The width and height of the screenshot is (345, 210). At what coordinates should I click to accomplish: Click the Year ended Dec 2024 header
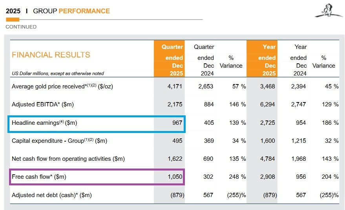pos(299,60)
